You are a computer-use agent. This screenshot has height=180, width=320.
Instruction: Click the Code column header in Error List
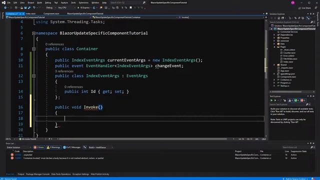(x=17, y=151)
